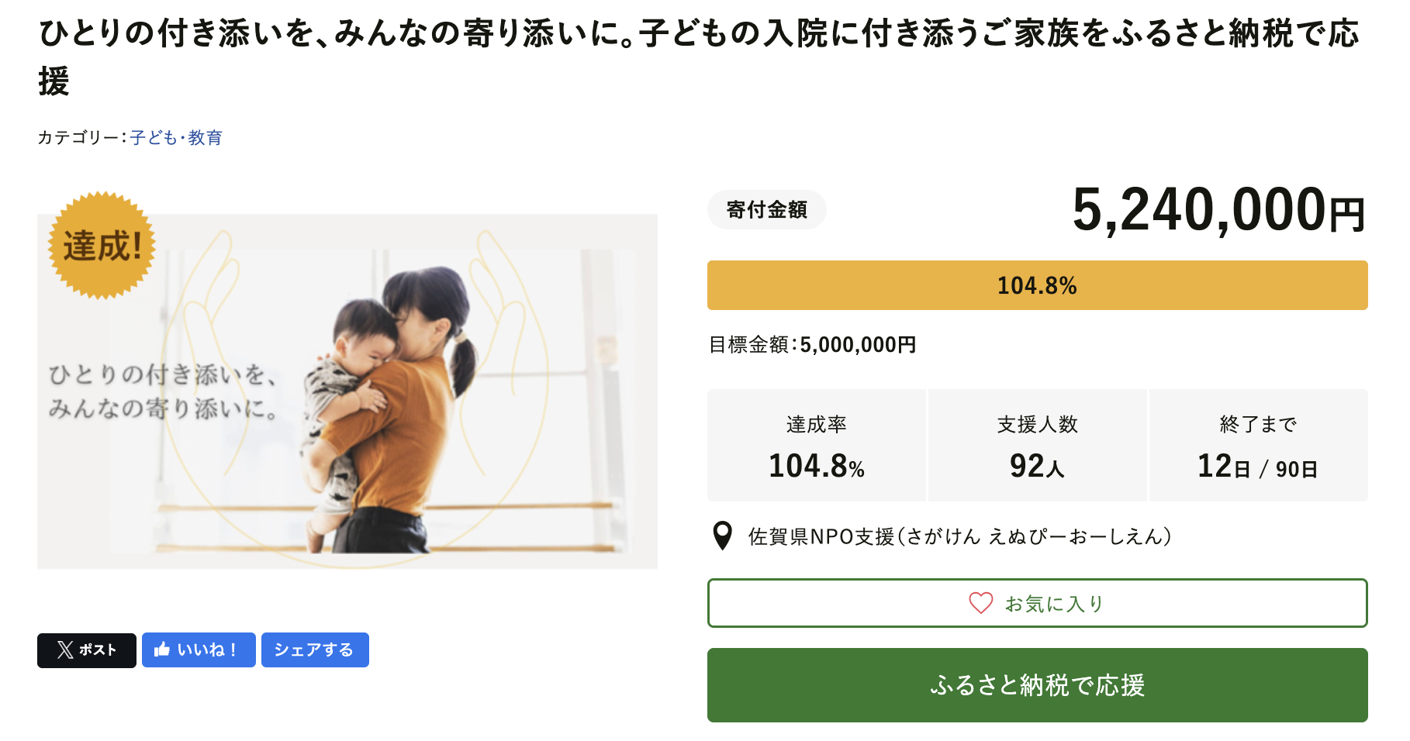This screenshot has width=1410, height=741.
Task: Click the 寄付金額 label pill
Action: pyautogui.click(x=766, y=210)
